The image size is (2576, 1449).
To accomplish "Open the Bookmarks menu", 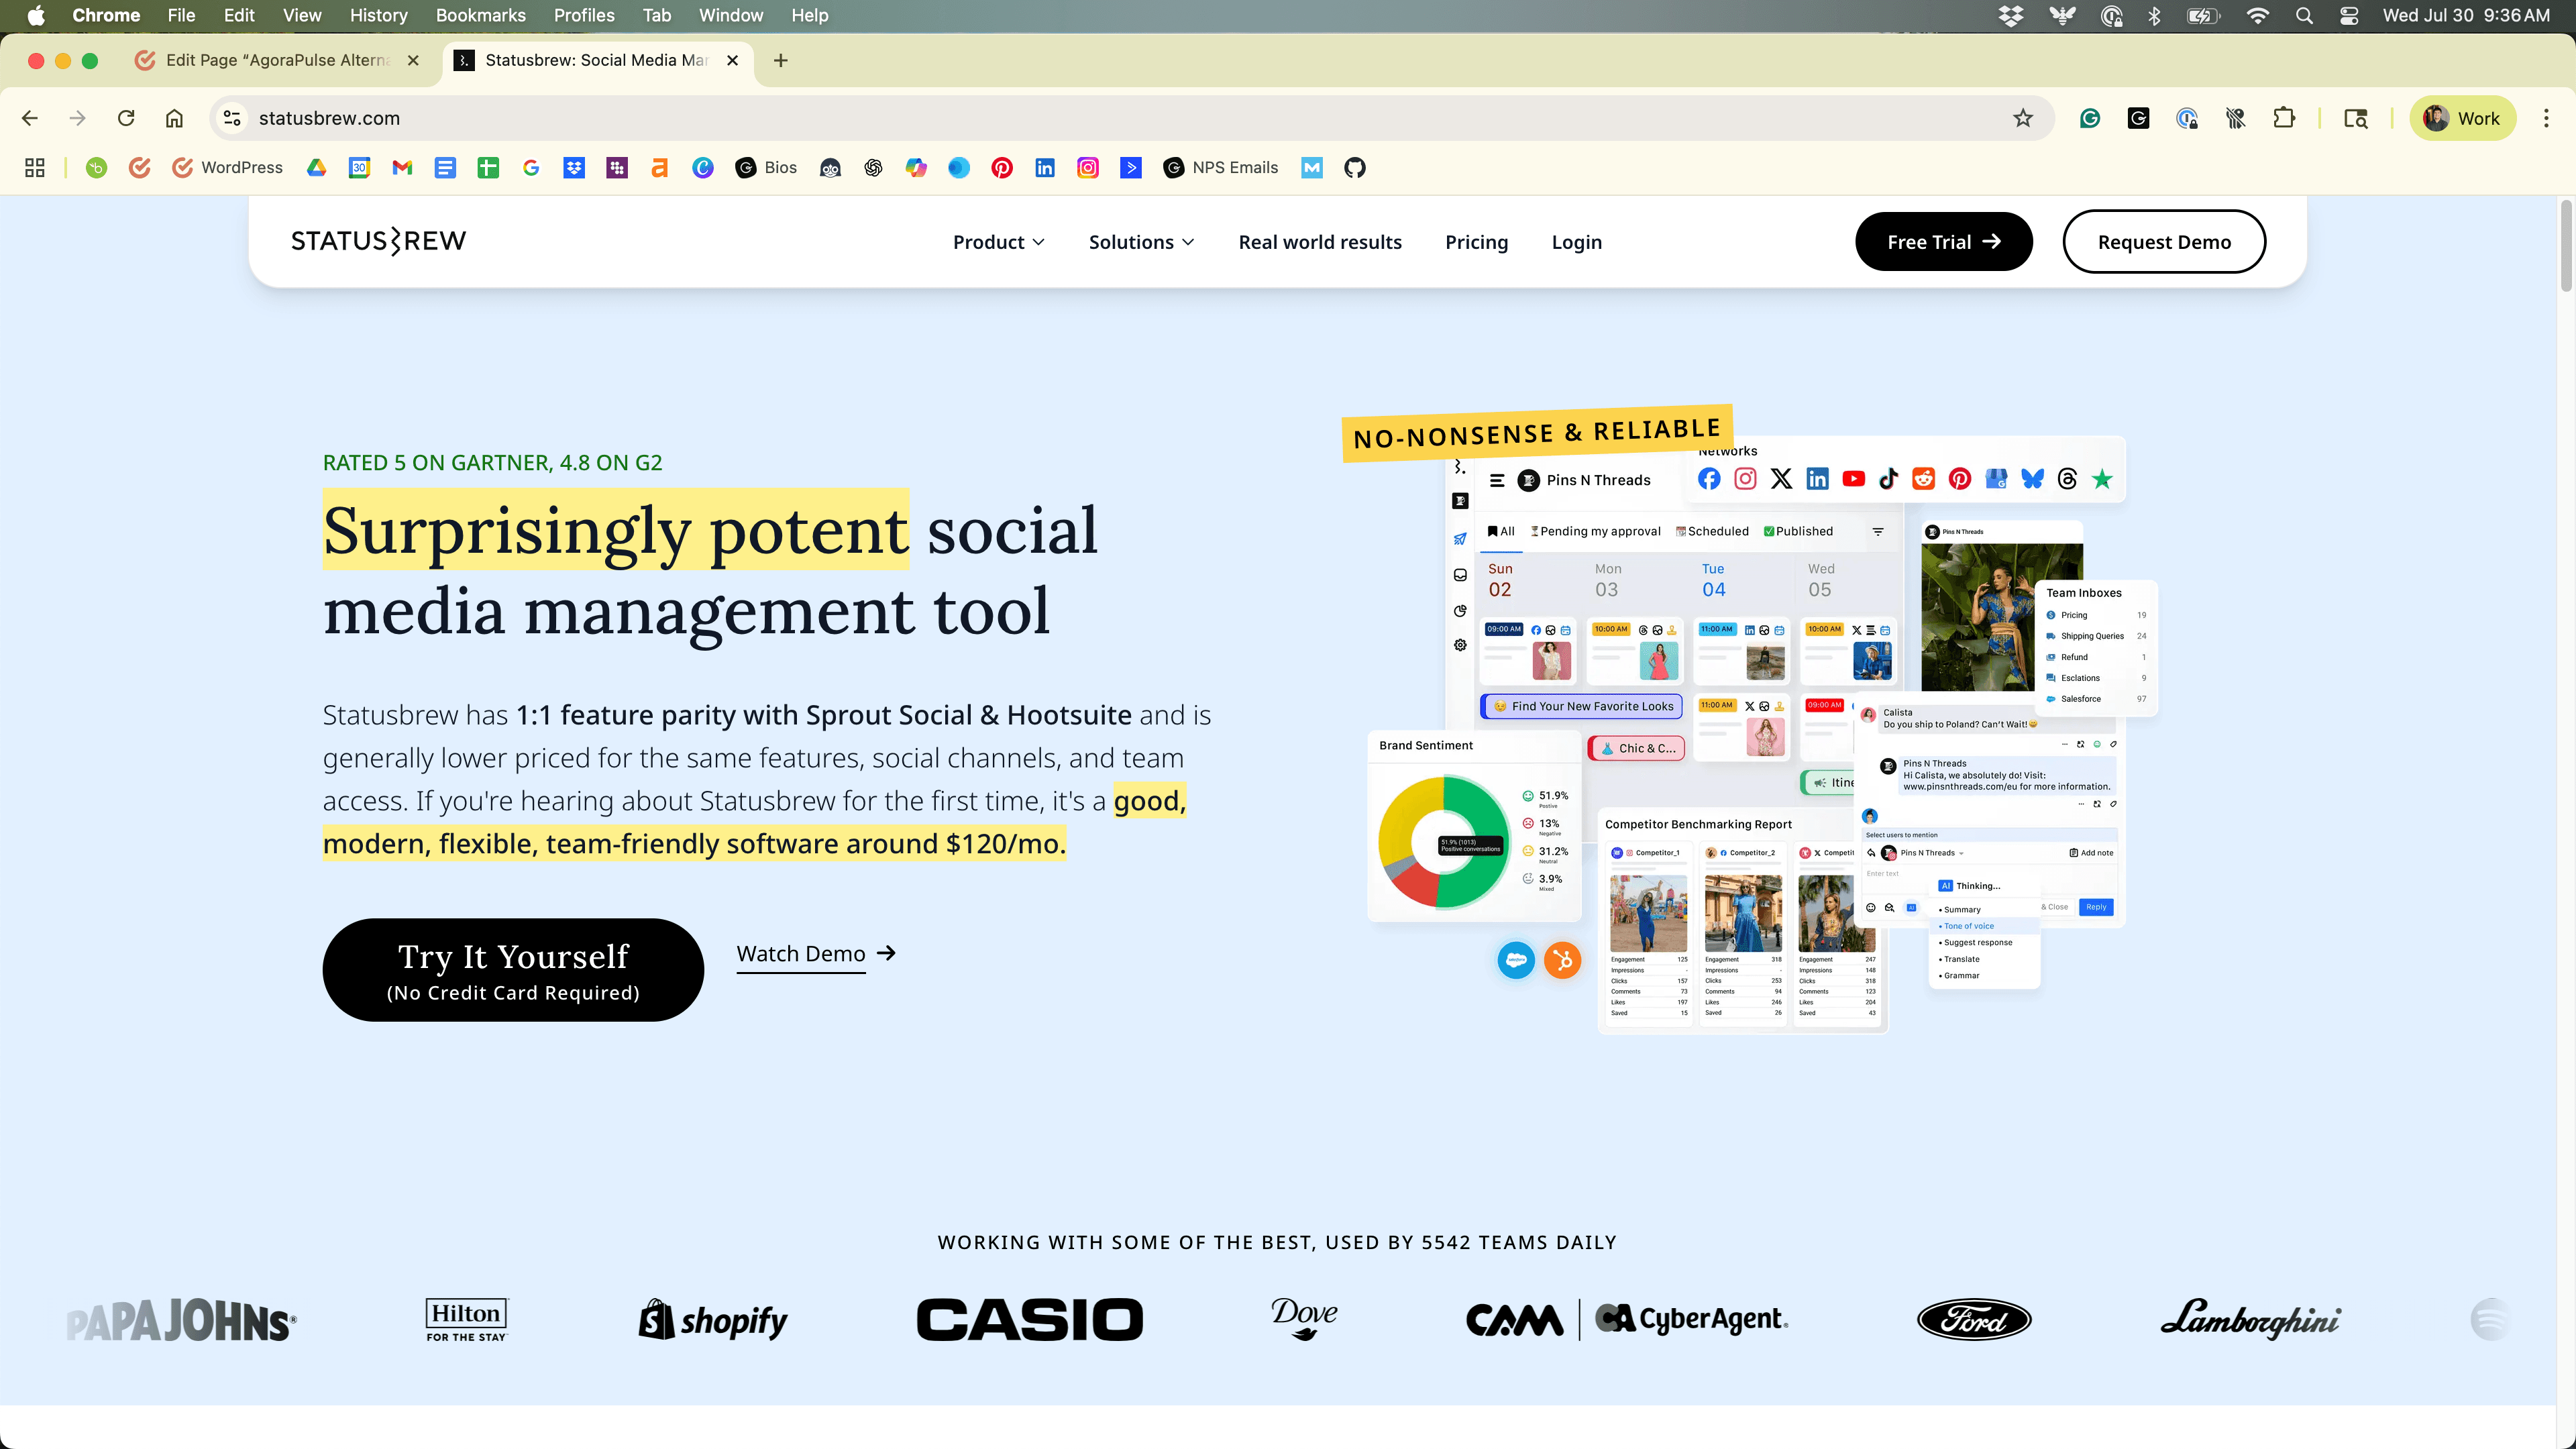I will (x=480, y=15).
